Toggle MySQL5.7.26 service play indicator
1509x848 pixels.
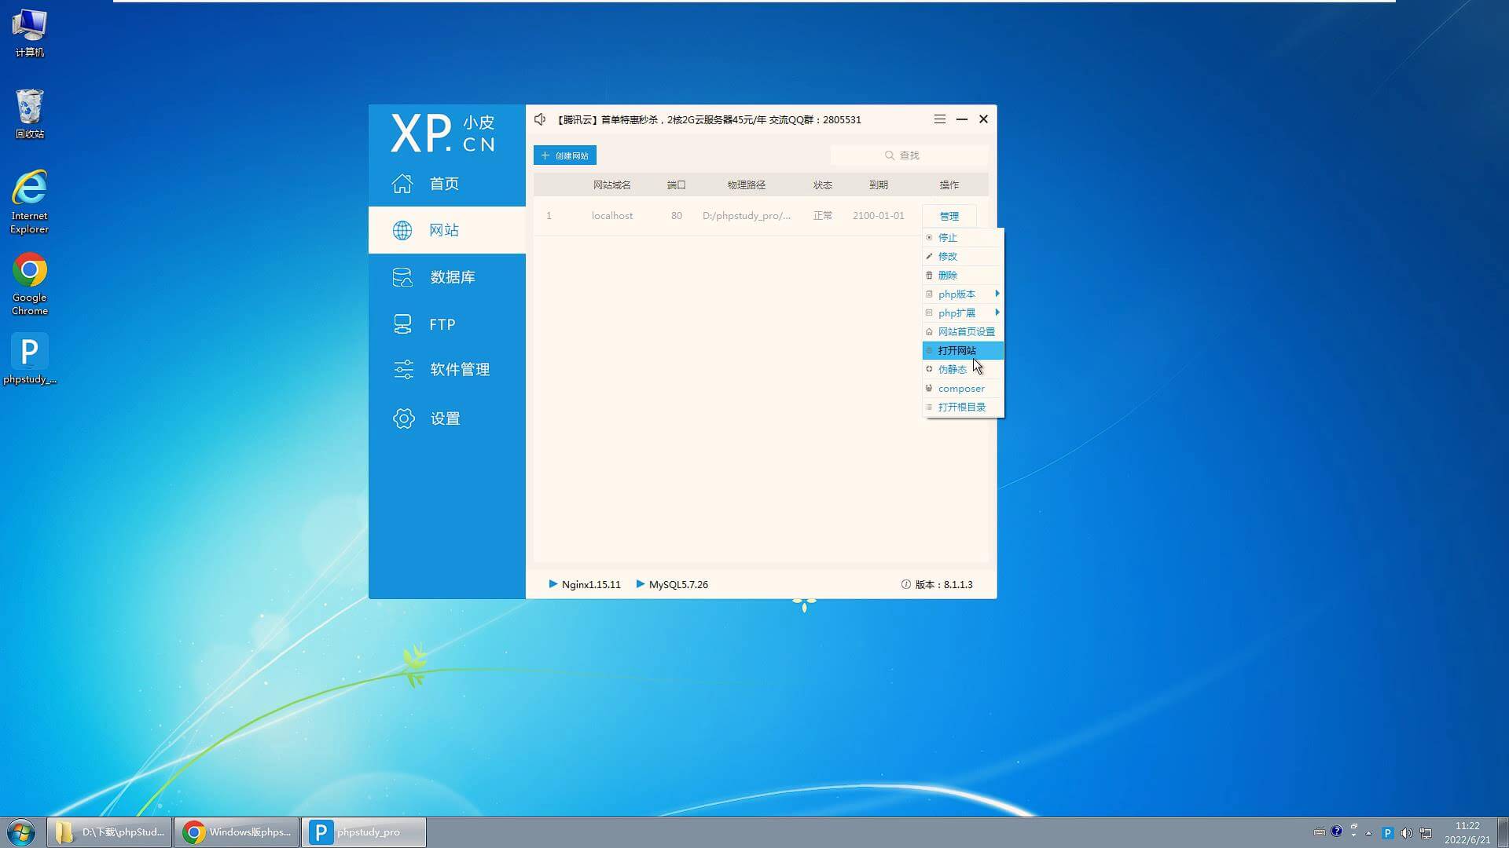coord(641,584)
